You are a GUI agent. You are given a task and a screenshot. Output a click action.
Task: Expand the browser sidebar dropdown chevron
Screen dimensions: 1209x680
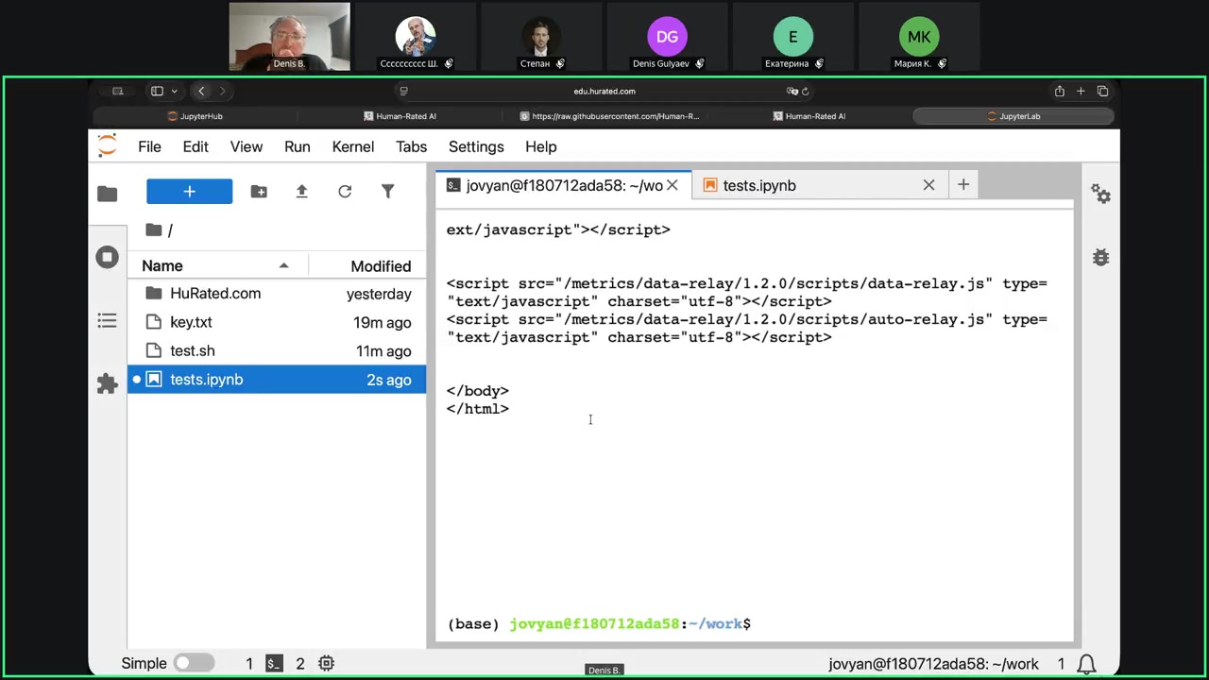174,92
